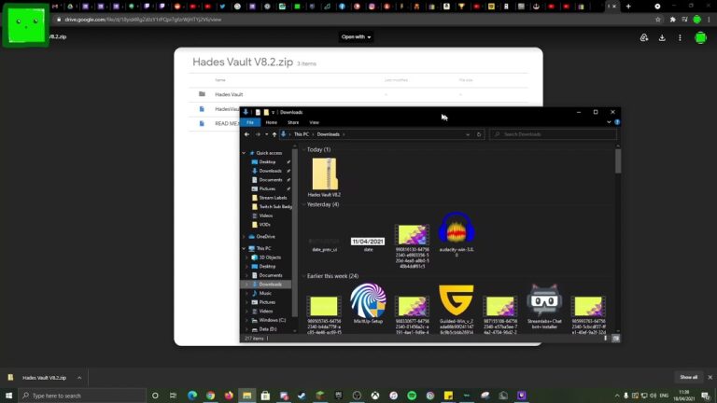Open the Streamlabs Chatbot installer

coord(544,306)
